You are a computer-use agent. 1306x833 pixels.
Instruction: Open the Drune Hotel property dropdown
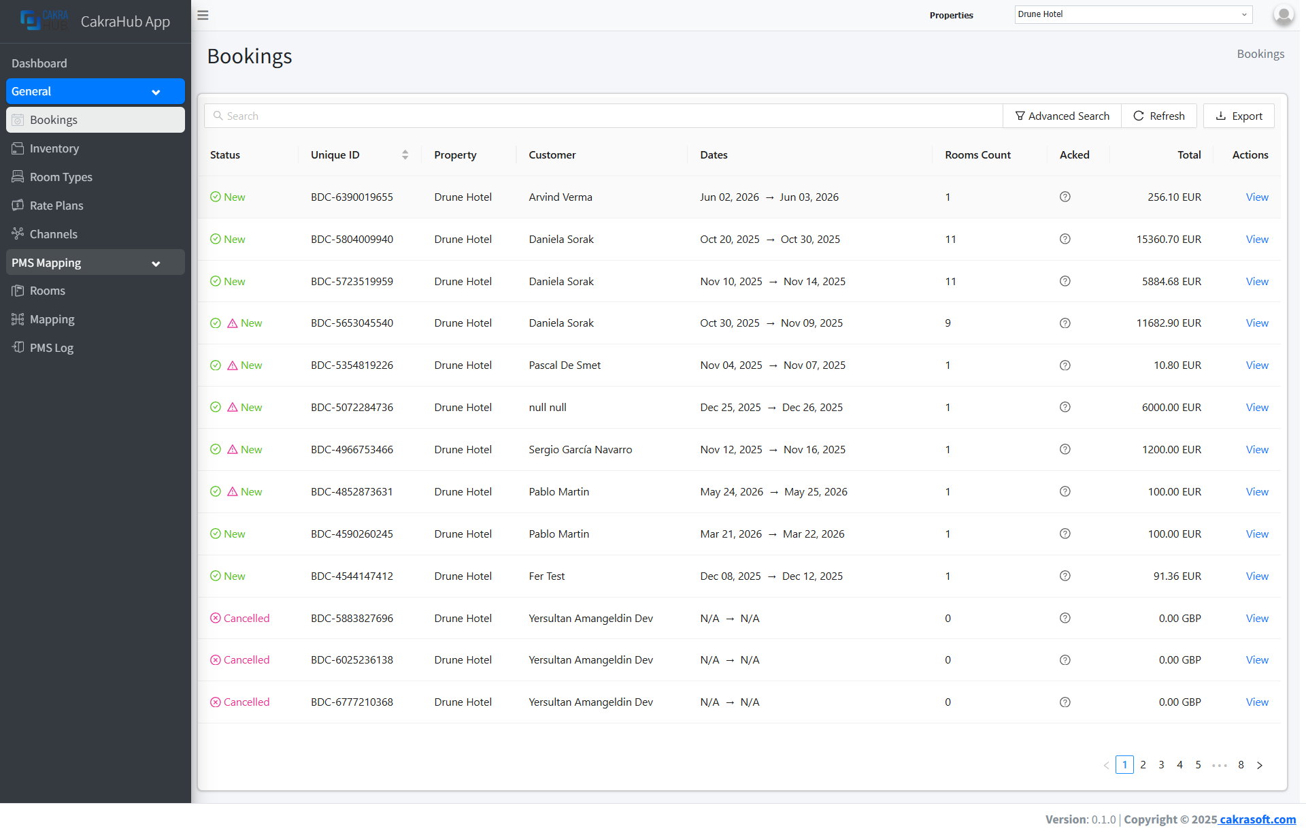[x=1133, y=14]
